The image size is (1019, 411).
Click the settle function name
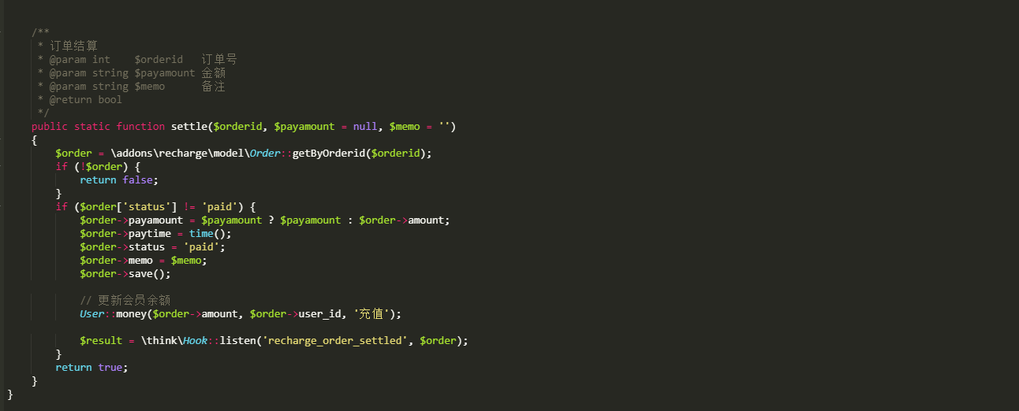(x=189, y=127)
